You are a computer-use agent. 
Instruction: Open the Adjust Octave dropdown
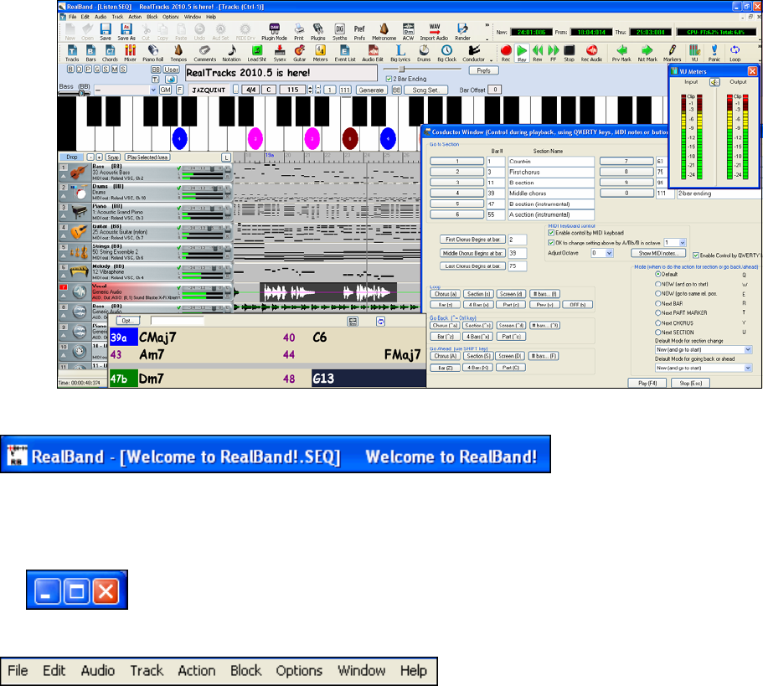[609, 253]
